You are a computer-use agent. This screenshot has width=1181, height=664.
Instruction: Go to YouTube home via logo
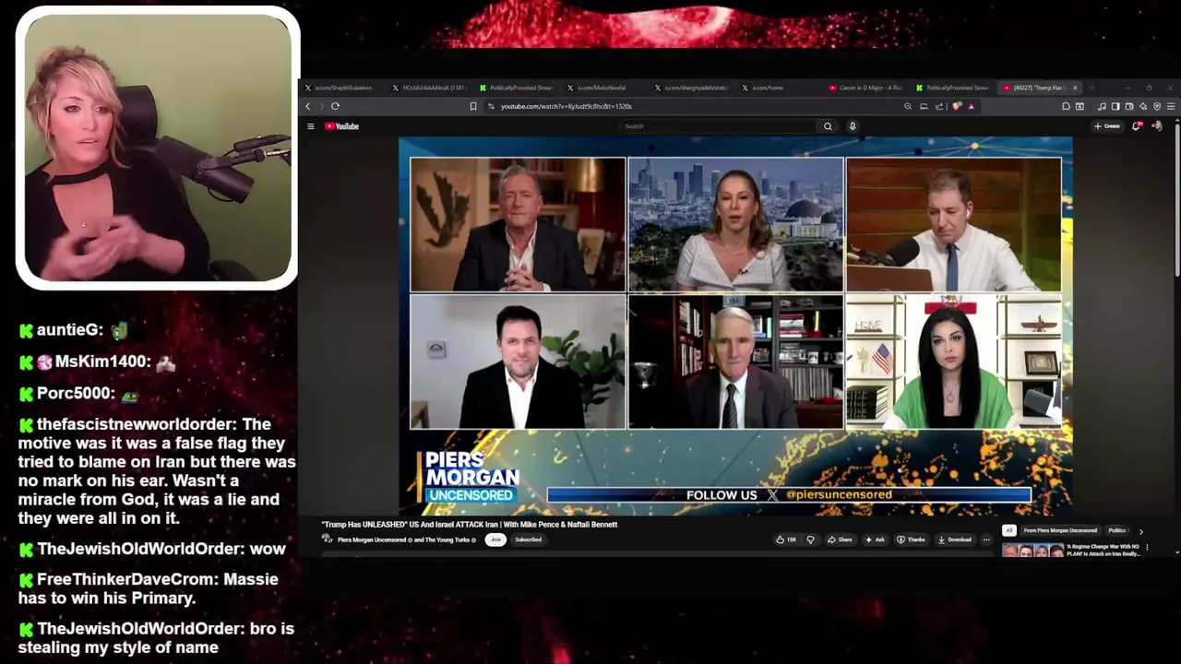click(x=341, y=126)
